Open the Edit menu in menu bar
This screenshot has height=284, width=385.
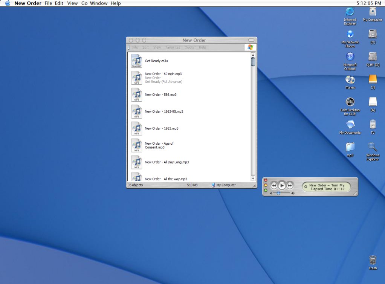(x=59, y=3)
